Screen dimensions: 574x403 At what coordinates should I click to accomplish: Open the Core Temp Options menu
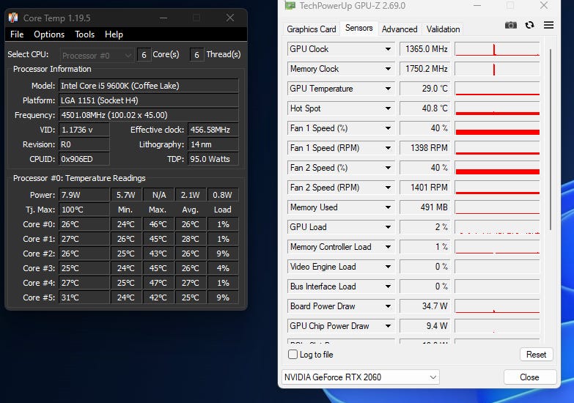(49, 34)
